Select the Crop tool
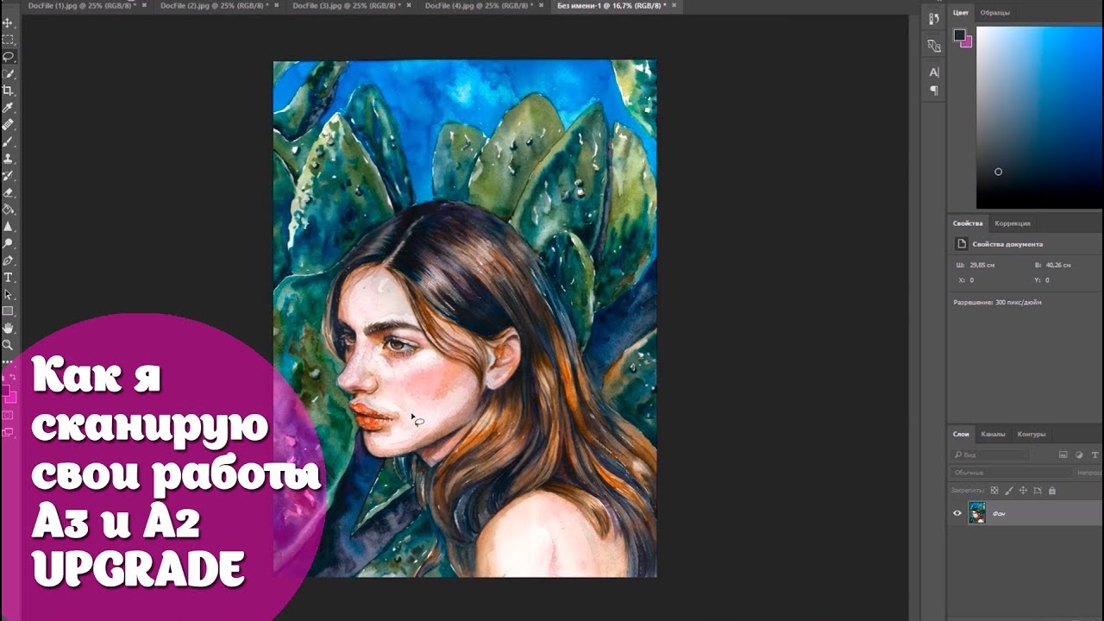The width and height of the screenshot is (1104, 621). pyautogui.click(x=8, y=91)
